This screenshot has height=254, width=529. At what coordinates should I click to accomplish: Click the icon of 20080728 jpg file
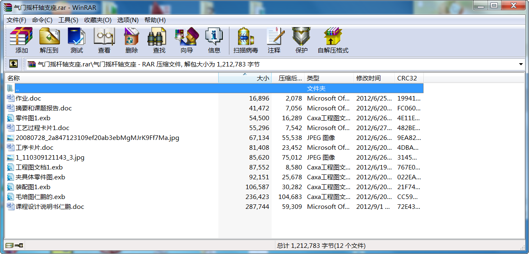(11, 137)
